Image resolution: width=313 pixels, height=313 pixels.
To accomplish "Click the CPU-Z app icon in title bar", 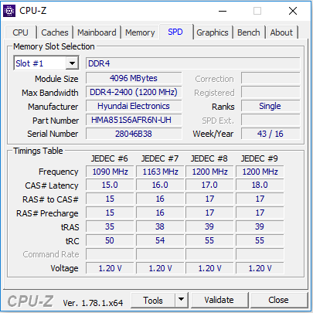I will 9,11.
